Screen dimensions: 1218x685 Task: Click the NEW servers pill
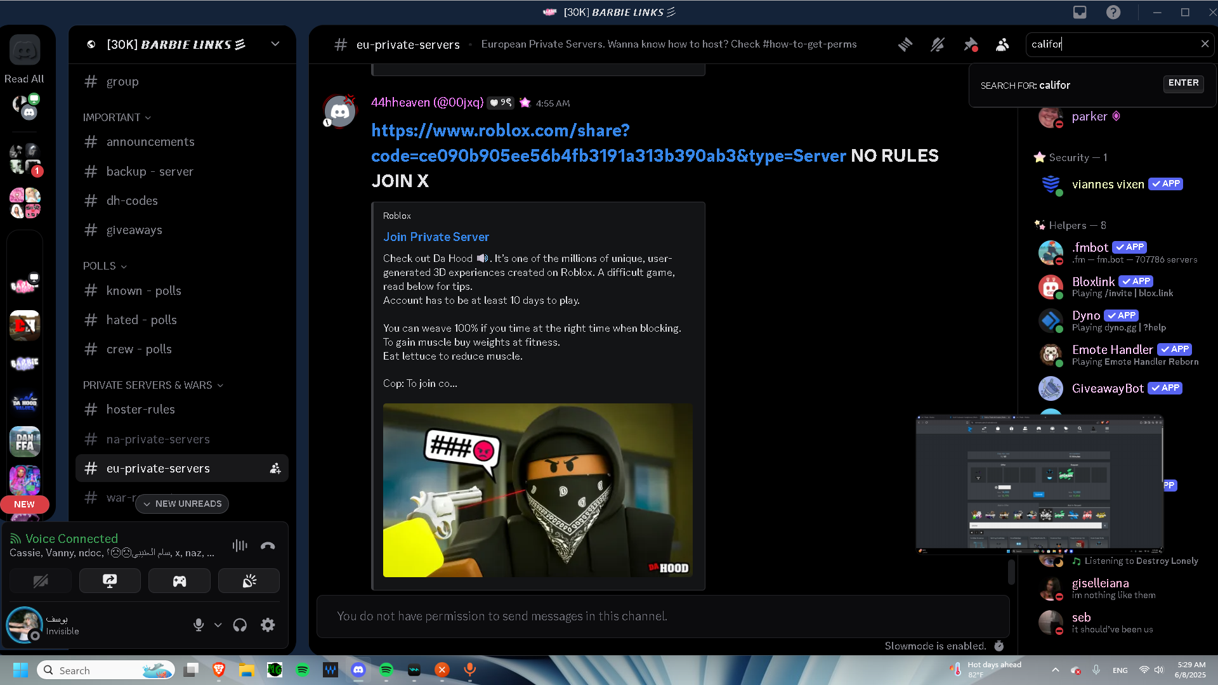pos(25,504)
